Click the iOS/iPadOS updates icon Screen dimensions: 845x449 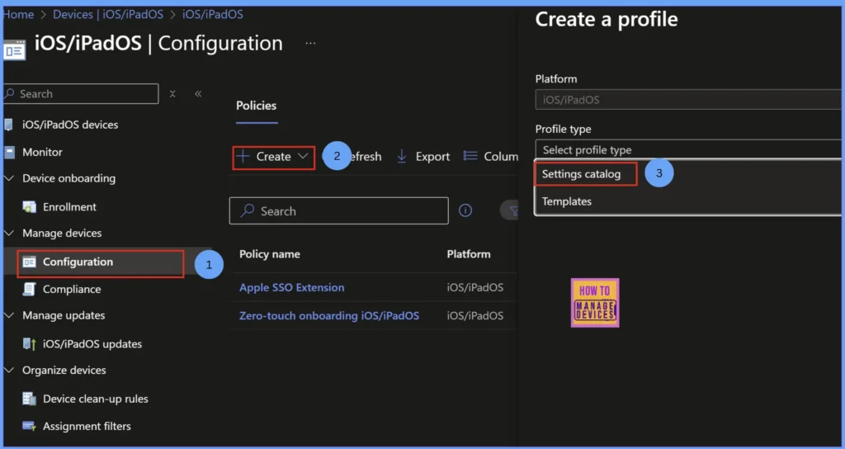[x=29, y=344]
